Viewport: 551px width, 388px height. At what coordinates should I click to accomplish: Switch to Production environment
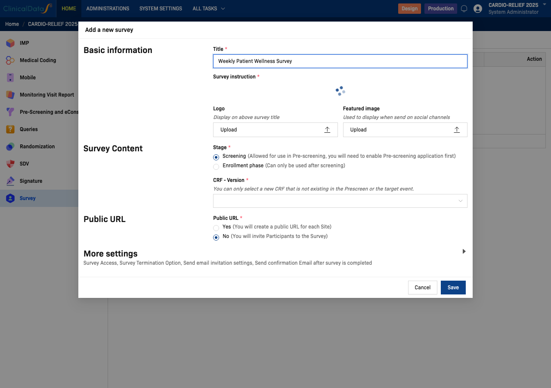click(x=441, y=9)
